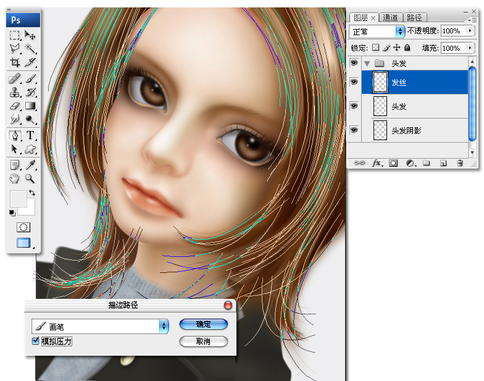The image size is (484, 381).
Task: Click the foreground color swatch
Action: [18, 199]
